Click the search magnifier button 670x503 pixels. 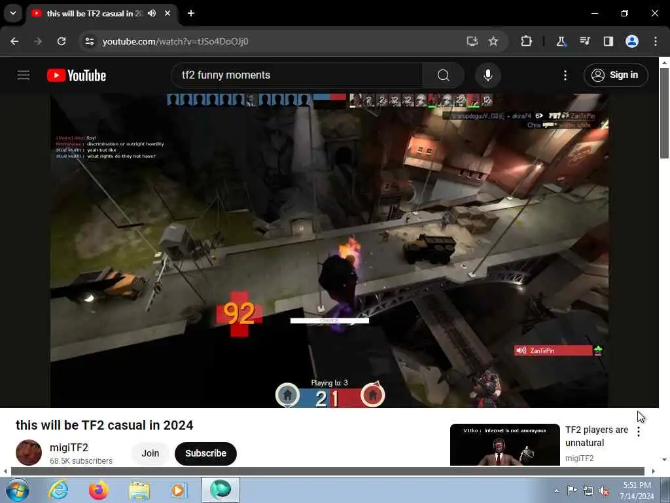444,75
